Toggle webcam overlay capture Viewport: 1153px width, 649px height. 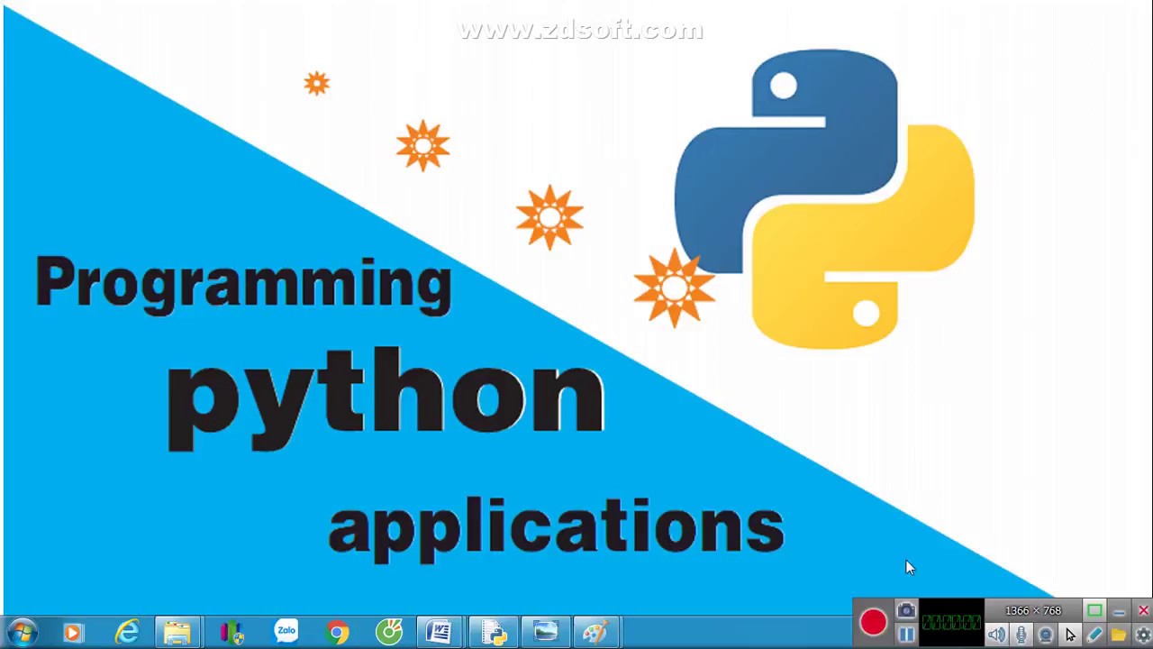click(x=1045, y=635)
